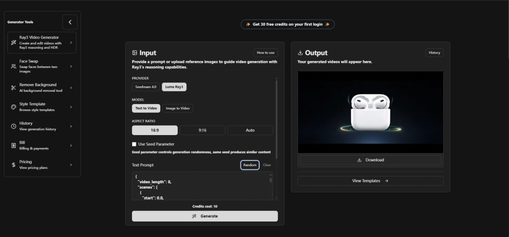Screen dimensions: 509x237
Task: Click the Remove Background scissors icon
Action: click(14, 88)
